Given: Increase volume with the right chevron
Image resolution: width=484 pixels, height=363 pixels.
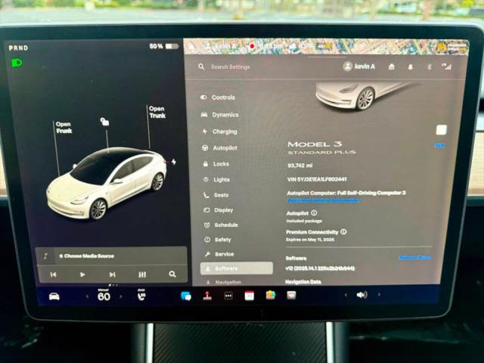Looking at the screenshot, I should click(379, 295).
